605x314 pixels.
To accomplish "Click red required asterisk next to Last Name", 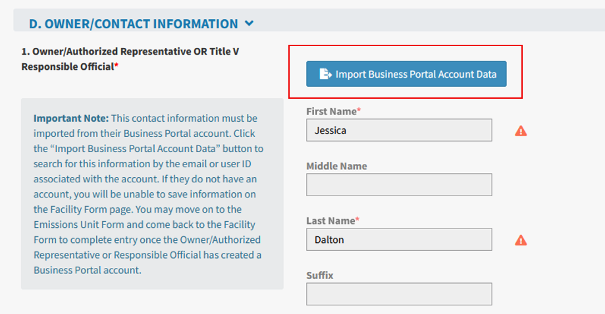I will click(357, 220).
